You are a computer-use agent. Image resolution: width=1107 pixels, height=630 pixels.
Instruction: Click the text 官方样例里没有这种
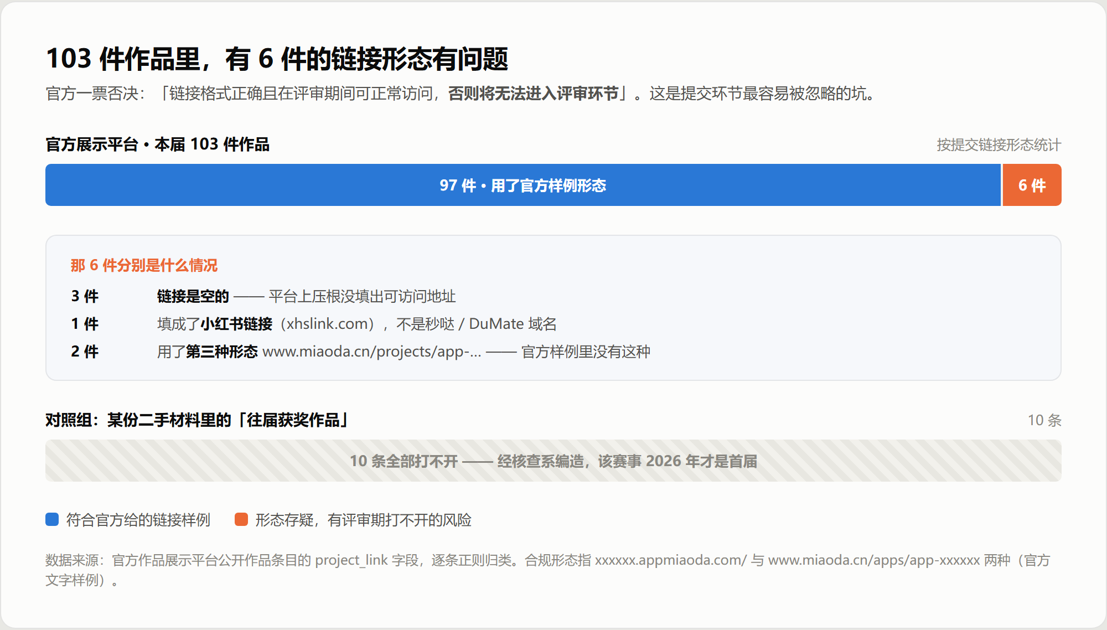pyautogui.click(x=586, y=352)
